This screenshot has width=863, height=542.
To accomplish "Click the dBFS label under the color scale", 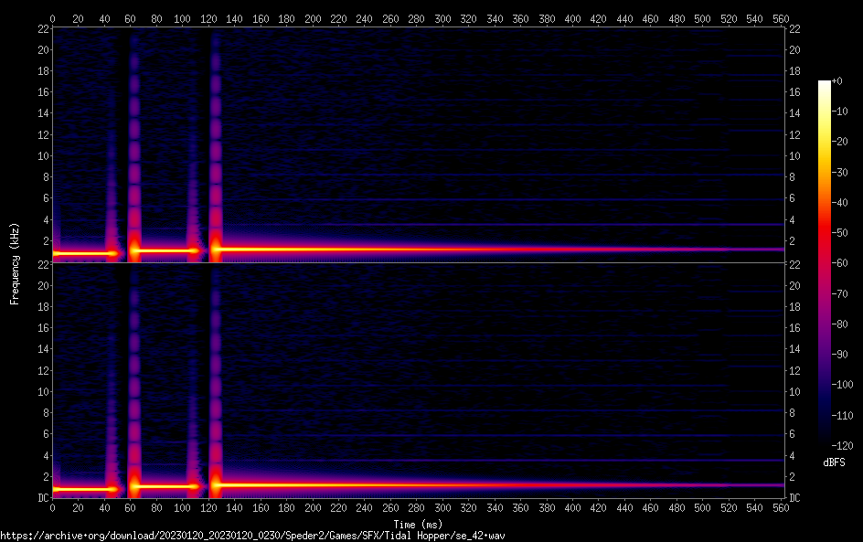I will tap(833, 463).
